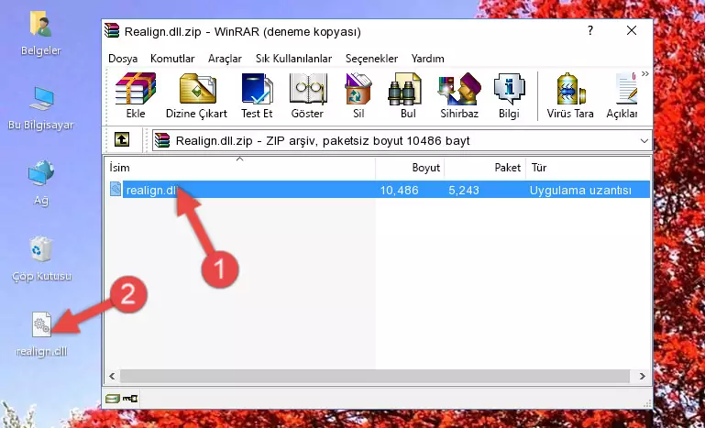Click the password key status icon
This screenshot has width=705, height=428.
(x=130, y=399)
